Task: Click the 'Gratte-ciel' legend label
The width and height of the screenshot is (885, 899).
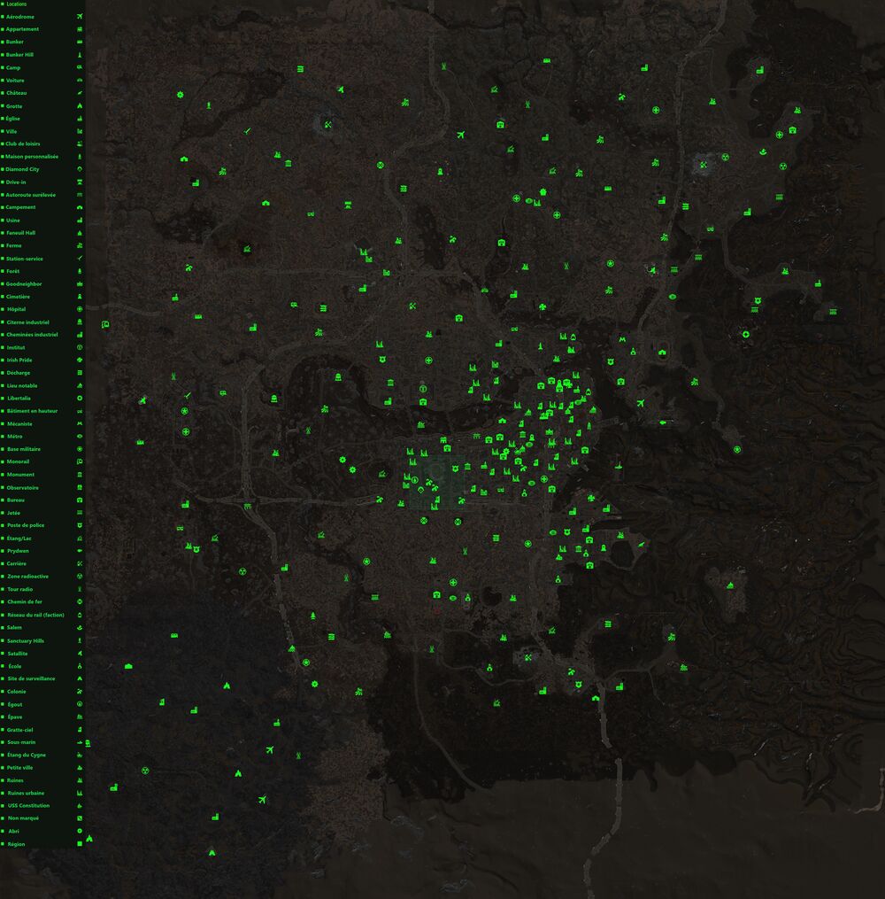Action: (x=20, y=730)
